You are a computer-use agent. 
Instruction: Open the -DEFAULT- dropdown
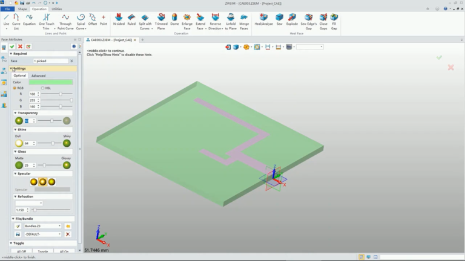pos(43,234)
